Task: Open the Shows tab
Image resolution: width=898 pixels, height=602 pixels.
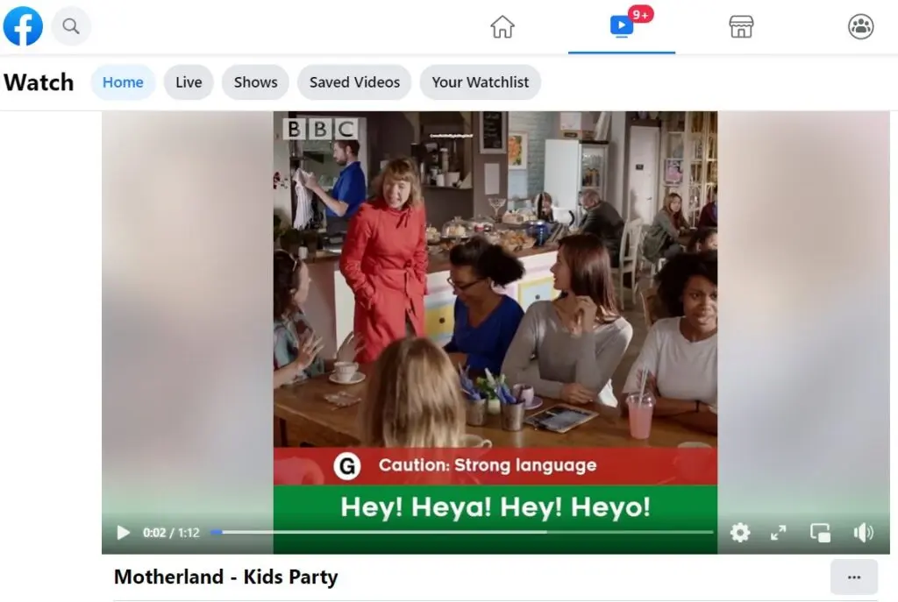Action: [255, 82]
